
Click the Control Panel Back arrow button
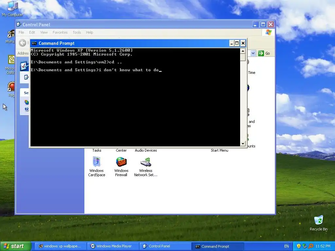[23, 43]
